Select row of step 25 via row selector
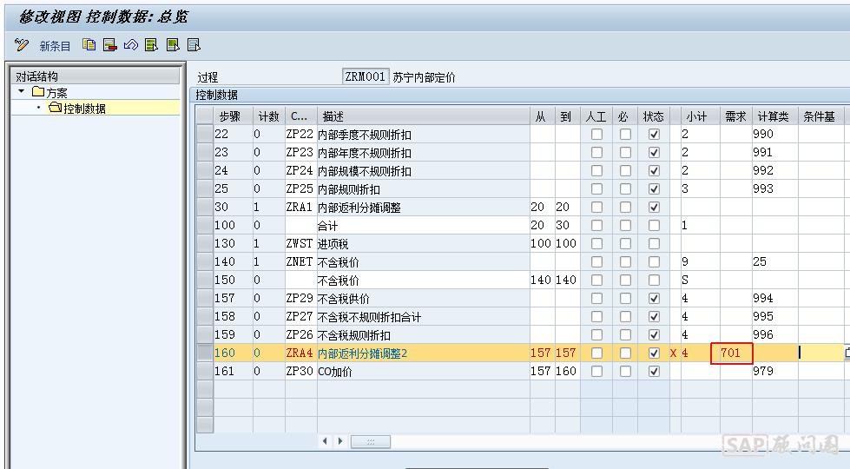Viewport: 850px width, 469px height. tap(205, 188)
